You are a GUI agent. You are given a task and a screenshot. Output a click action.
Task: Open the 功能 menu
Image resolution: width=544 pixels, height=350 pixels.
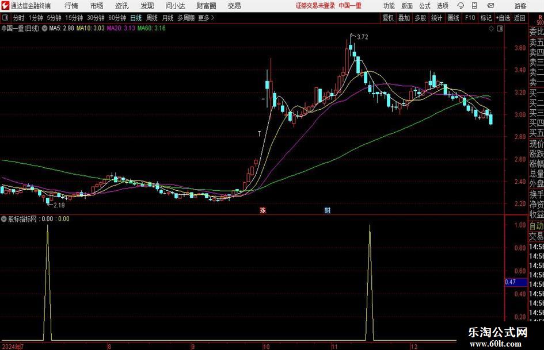(x=389, y=6)
